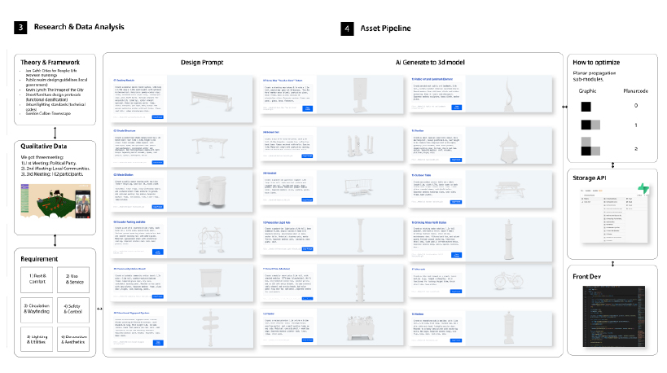Select the 'Circulation & Wayfinding' requirement box
The height and width of the screenshot is (373, 667).
[x=37, y=309]
